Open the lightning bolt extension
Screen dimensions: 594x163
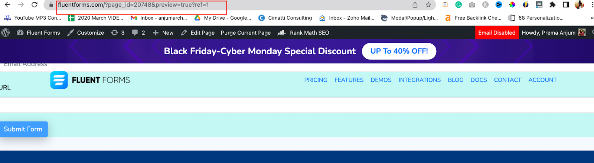(525, 5)
